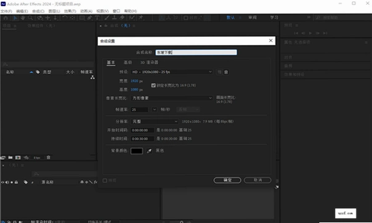Click the blue width value 1920
Viewport: 372px width, 223px height.
coord(134,81)
